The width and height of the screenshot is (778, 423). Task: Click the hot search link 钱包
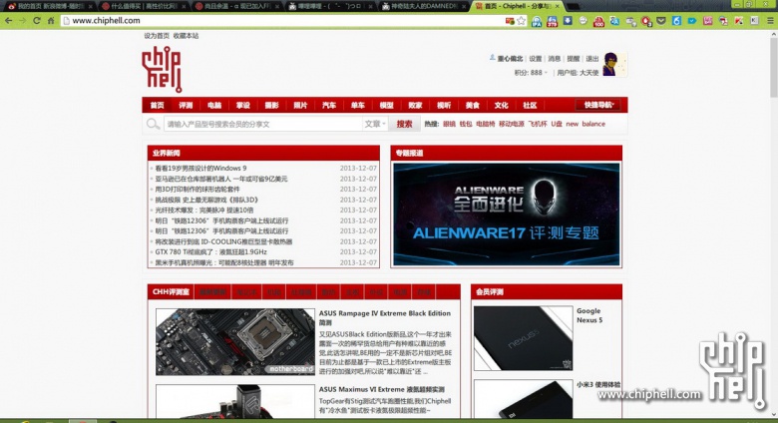pyautogui.click(x=466, y=124)
